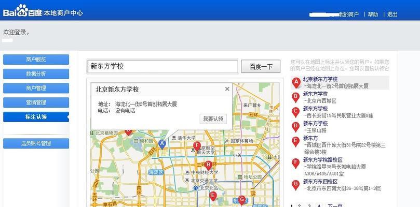Click the red E marker on the map

[213, 196]
